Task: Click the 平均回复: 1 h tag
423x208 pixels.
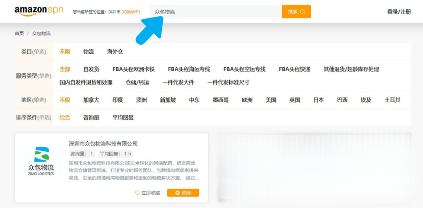Action: coord(115,154)
